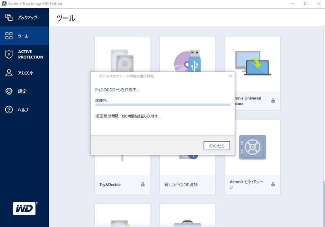
Task: Open 設定 (Settings) in the sidebar
Action: pos(24,91)
